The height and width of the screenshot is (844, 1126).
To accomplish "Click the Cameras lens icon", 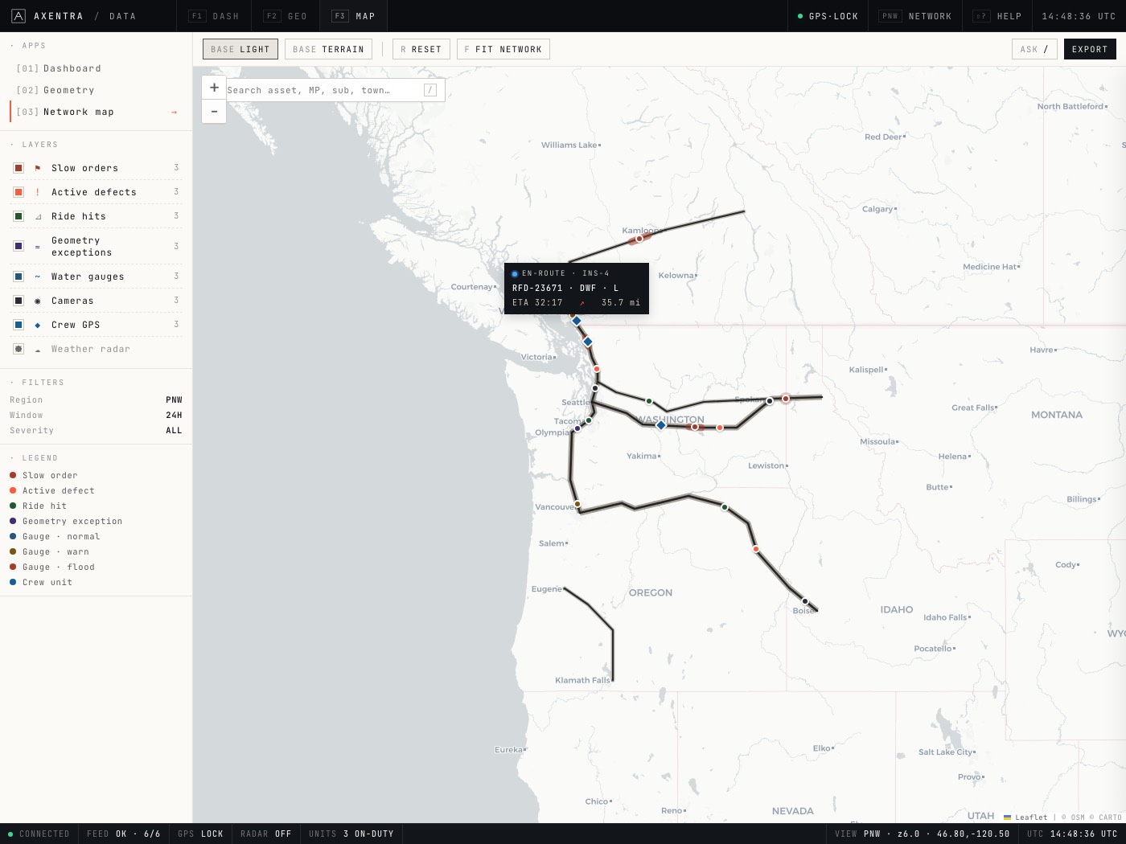I will (38, 301).
